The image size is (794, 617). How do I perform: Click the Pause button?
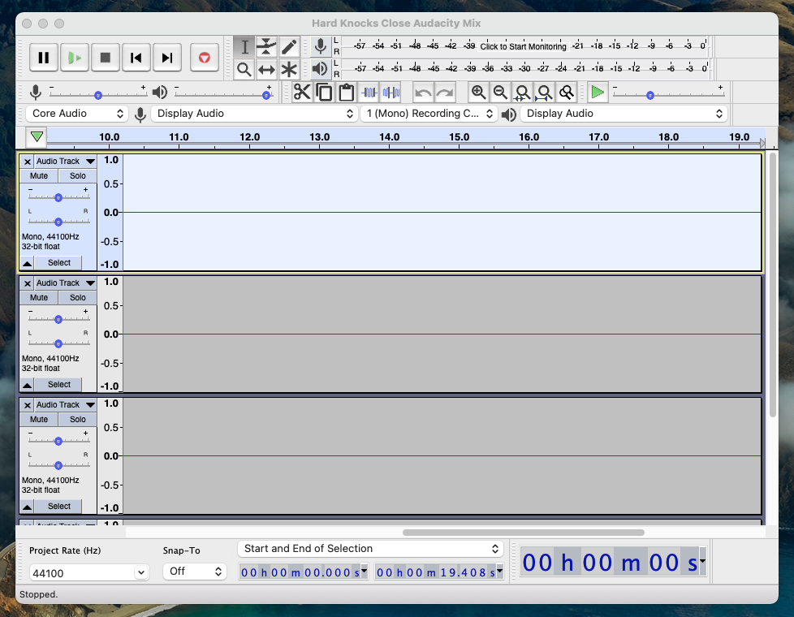coord(44,58)
